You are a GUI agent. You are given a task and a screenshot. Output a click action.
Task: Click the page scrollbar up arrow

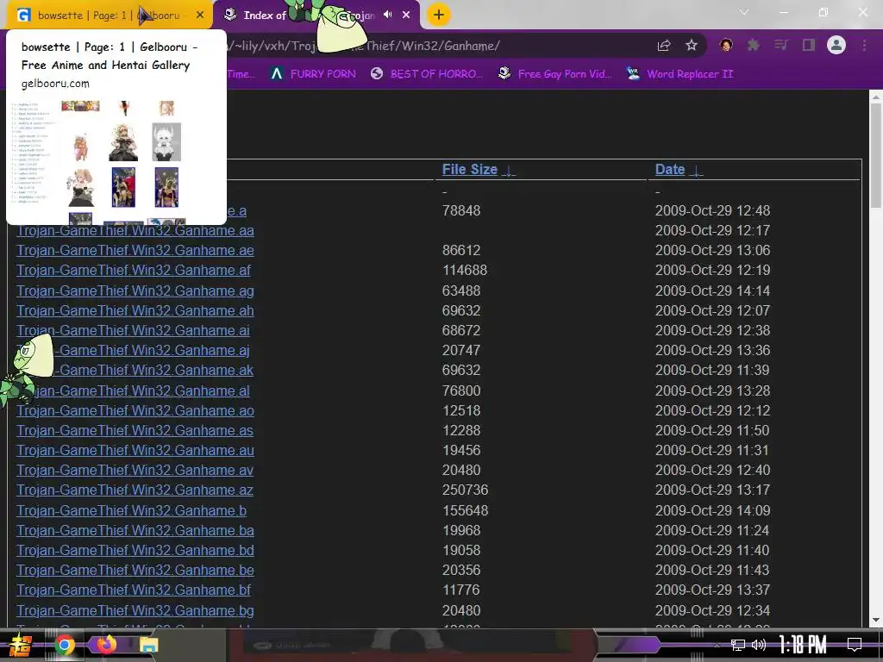pos(876,97)
